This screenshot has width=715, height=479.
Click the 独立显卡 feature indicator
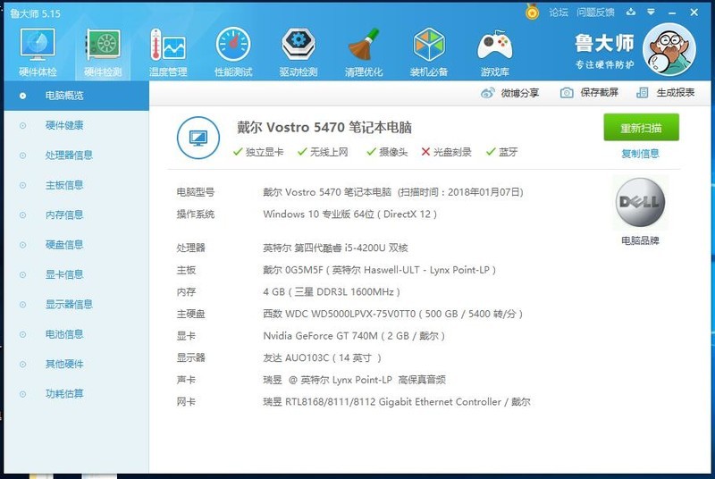(x=258, y=152)
